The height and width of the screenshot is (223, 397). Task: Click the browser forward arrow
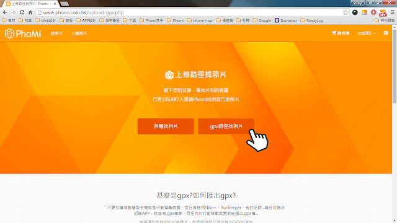click(14, 12)
